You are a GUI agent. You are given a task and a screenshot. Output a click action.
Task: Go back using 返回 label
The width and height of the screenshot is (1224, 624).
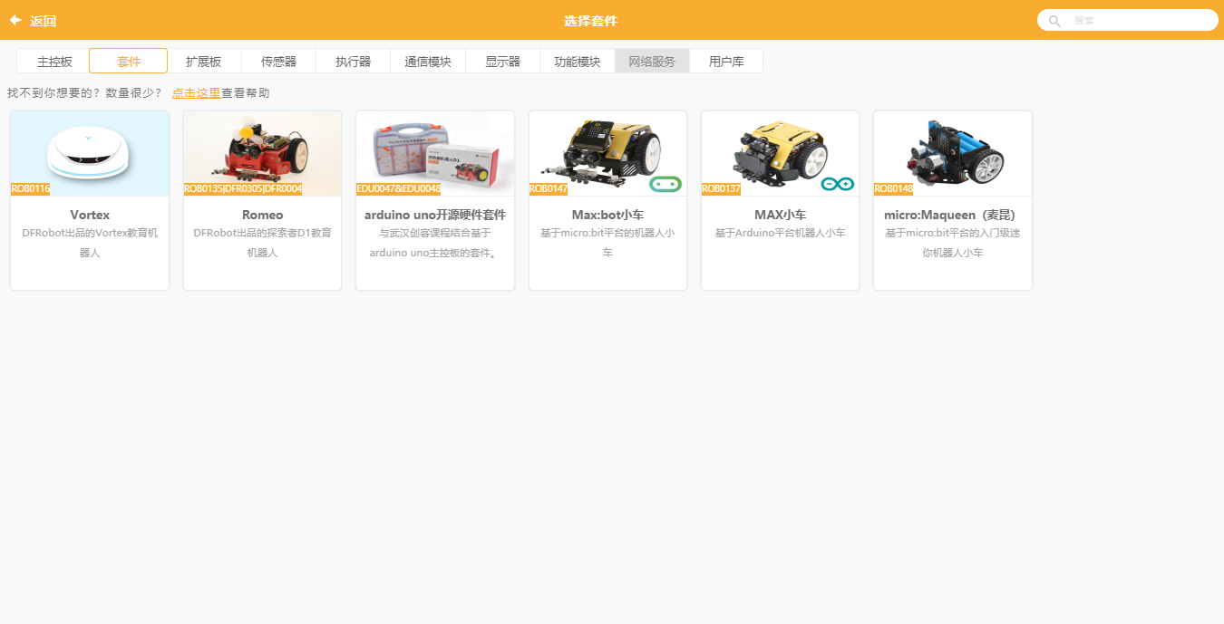pyautogui.click(x=43, y=21)
